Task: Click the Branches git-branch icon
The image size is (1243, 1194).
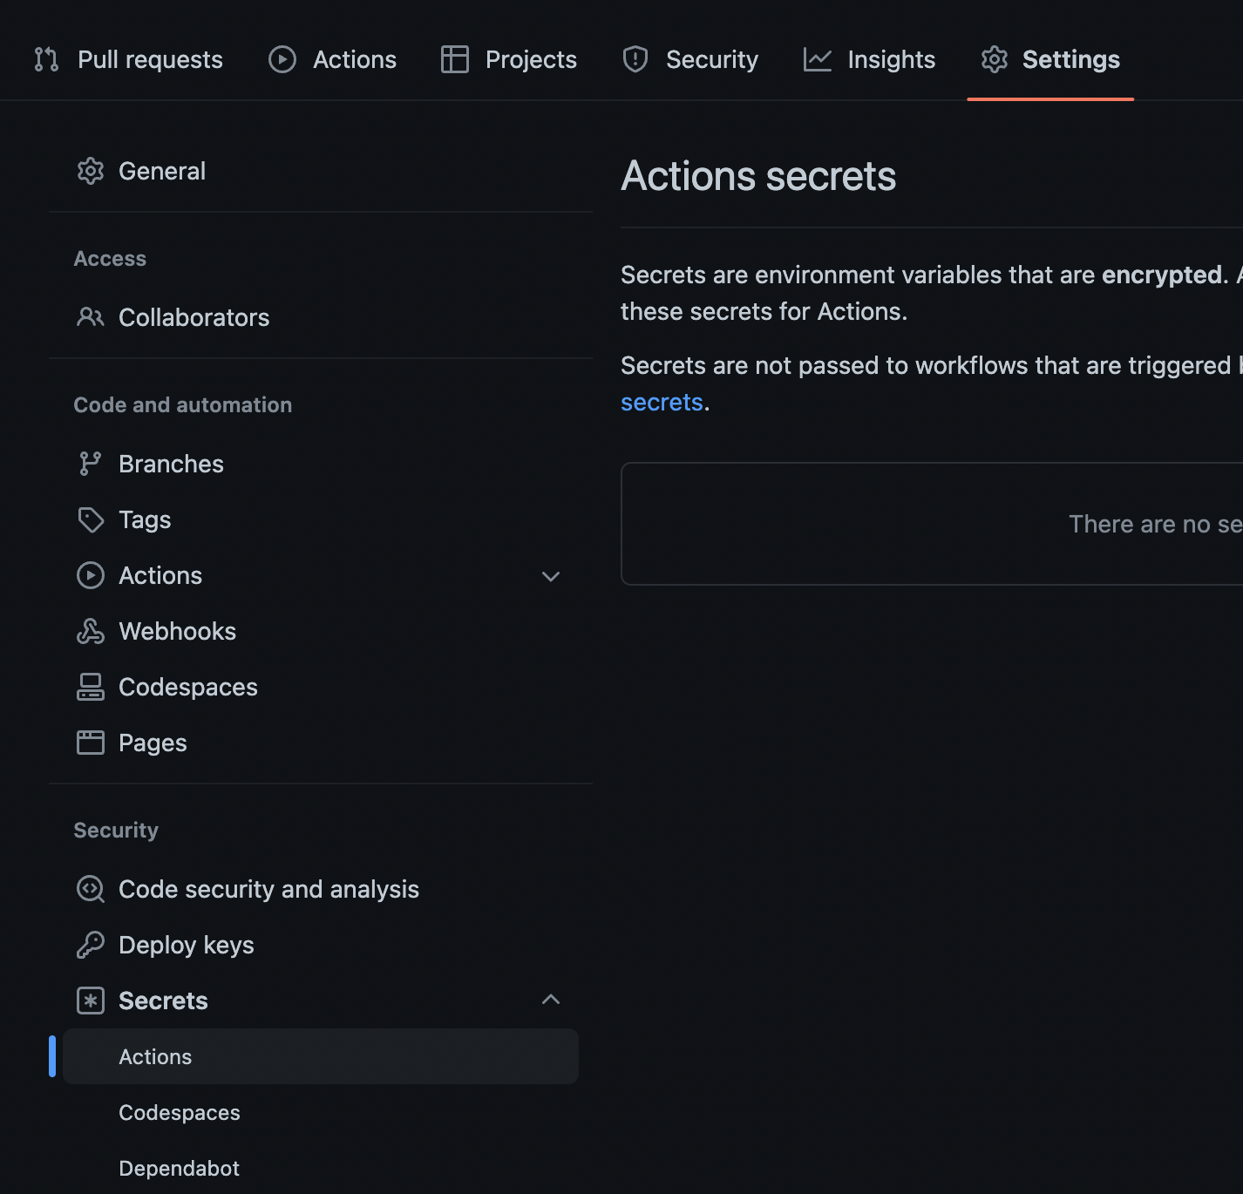Action: point(91,464)
